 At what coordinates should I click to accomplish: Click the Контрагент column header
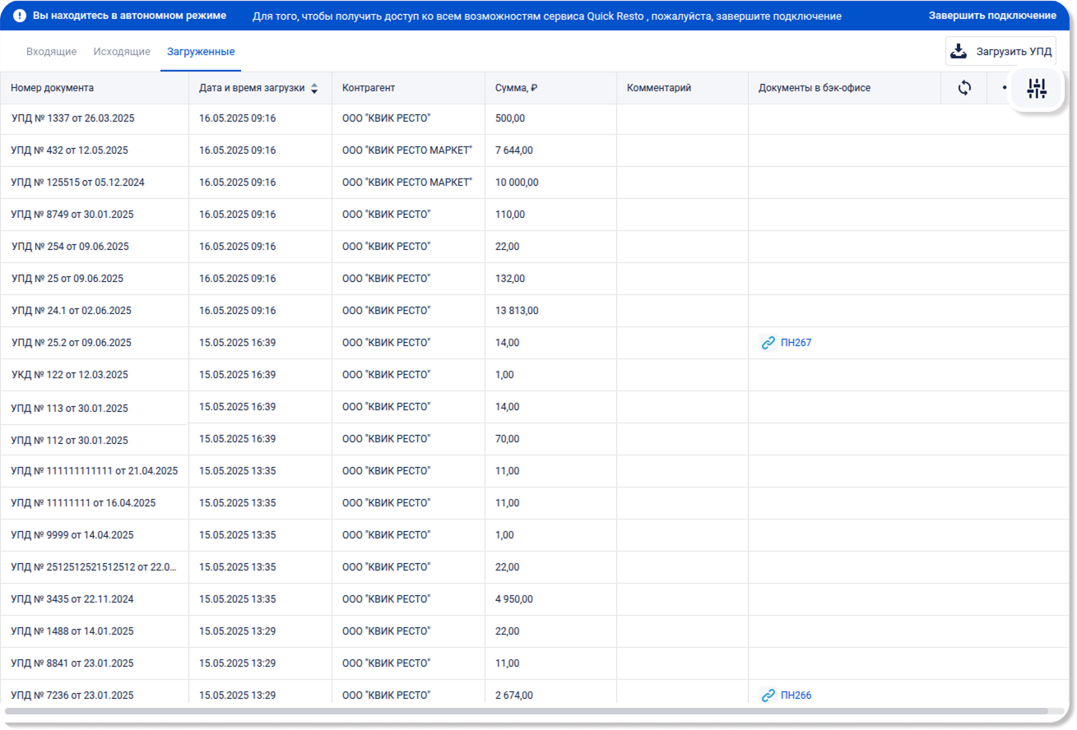point(369,88)
